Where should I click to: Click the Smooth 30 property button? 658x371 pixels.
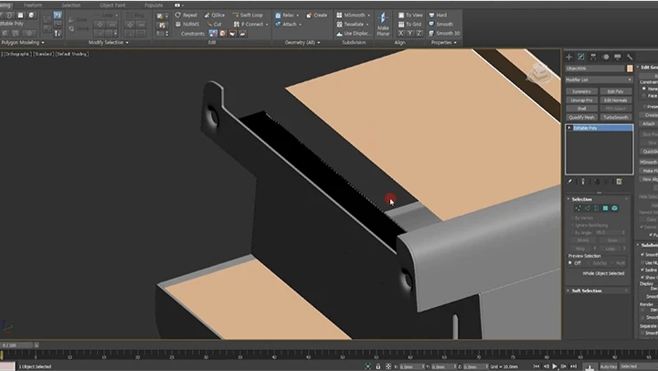[444, 33]
